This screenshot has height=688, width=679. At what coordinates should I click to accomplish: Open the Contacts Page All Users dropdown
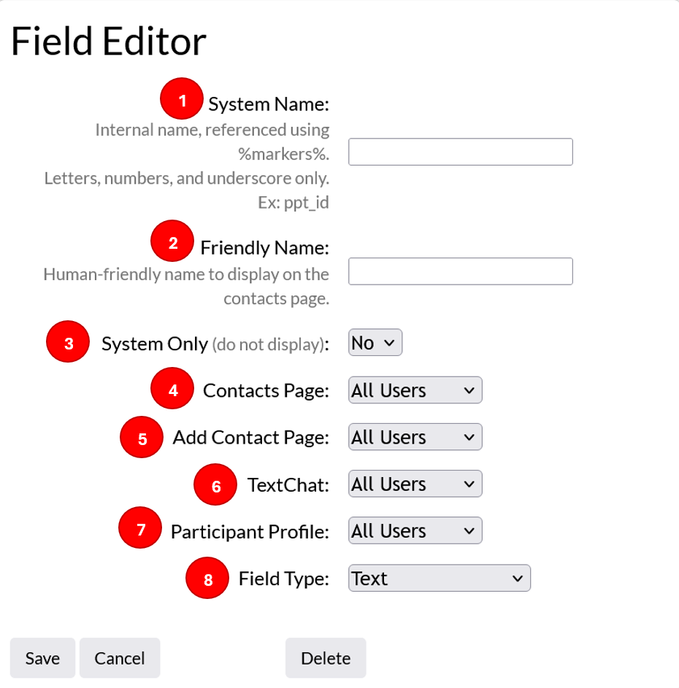point(415,390)
